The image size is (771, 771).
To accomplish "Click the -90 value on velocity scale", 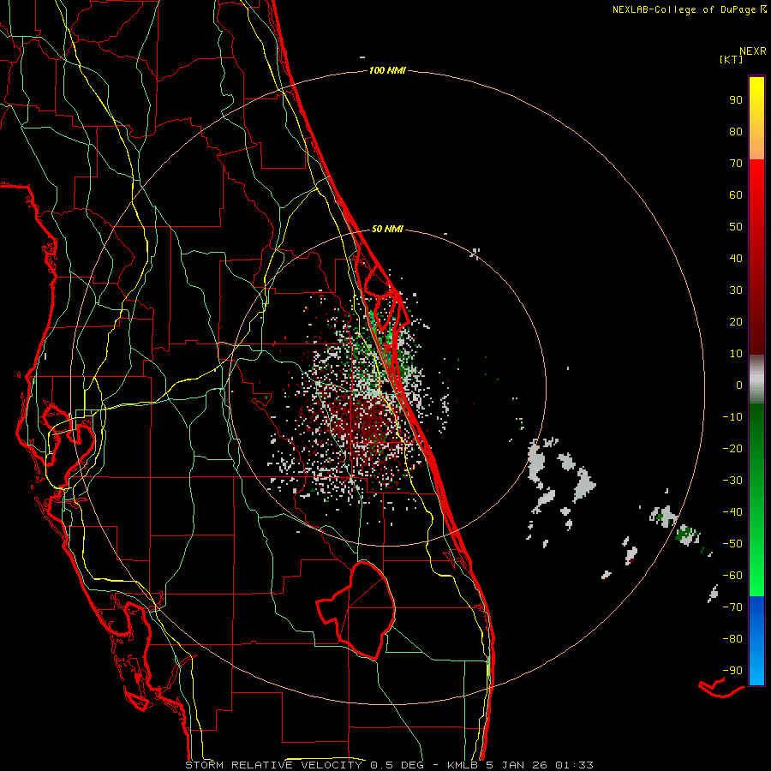I will click(732, 671).
